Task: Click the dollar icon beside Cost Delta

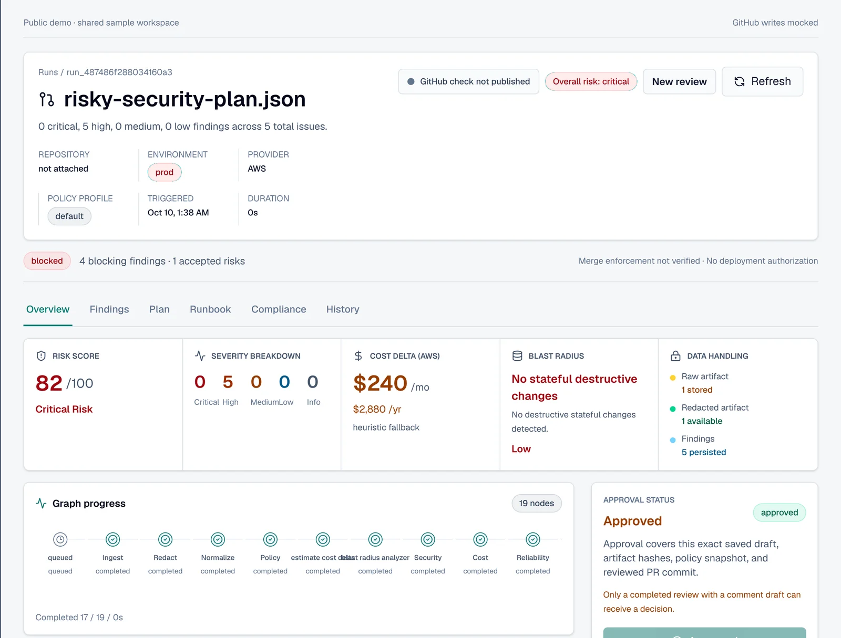Action: click(x=358, y=356)
